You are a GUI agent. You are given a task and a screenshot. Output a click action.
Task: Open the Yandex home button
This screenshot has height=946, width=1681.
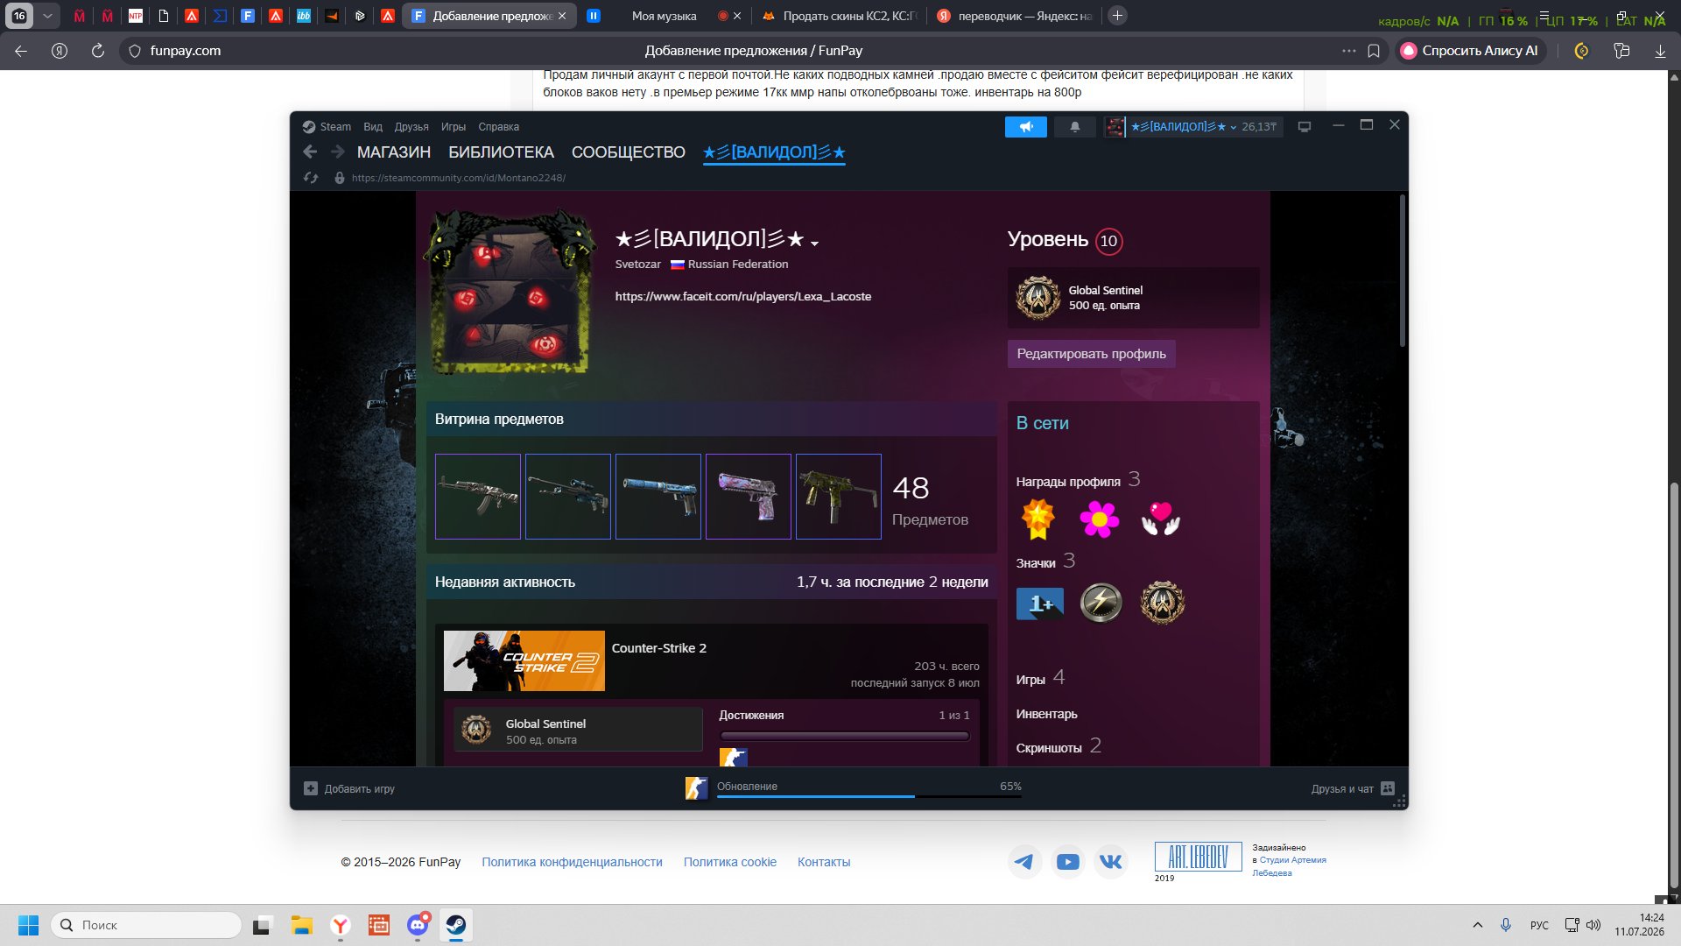click(x=60, y=51)
